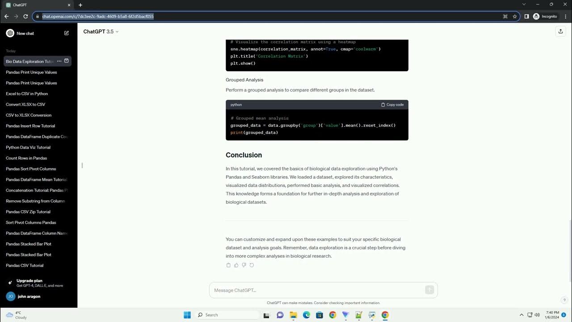Reload the page in Chrome
572x322 pixels.
tap(25, 17)
